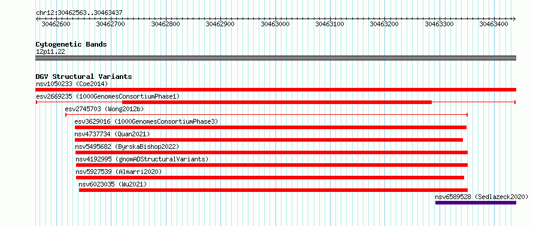Click the purple nsv6589528 Sedlazeck2020 bar
533x226 pixels.
tap(476, 203)
